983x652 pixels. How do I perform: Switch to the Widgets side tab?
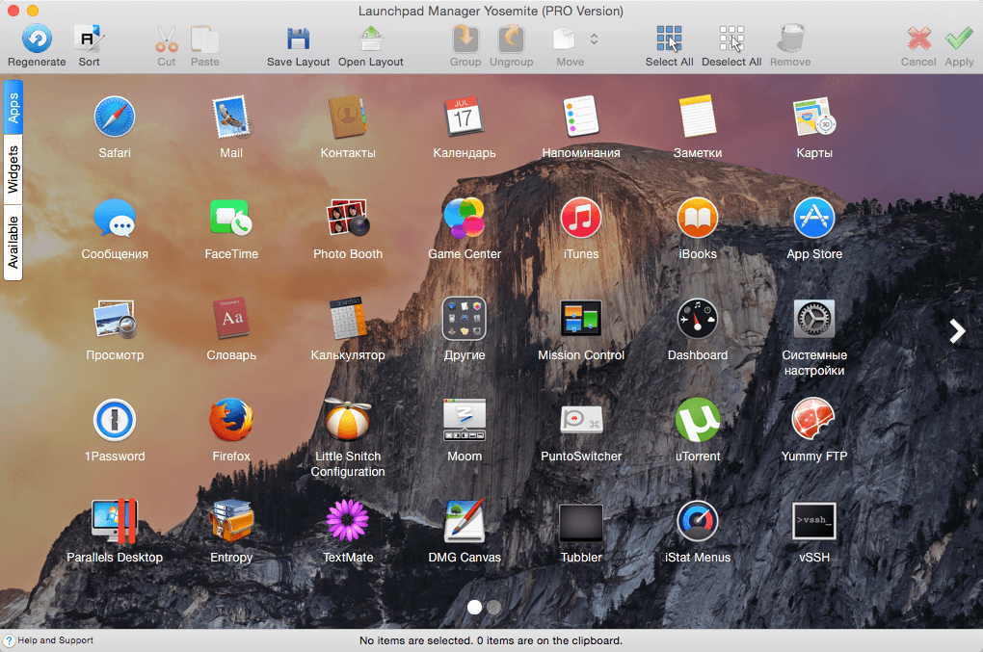click(13, 170)
